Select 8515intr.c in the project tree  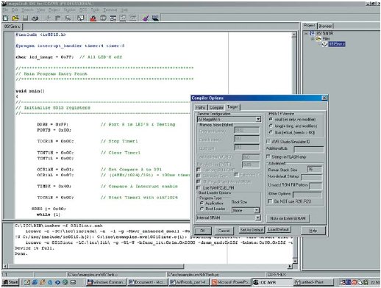tap(337, 44)
